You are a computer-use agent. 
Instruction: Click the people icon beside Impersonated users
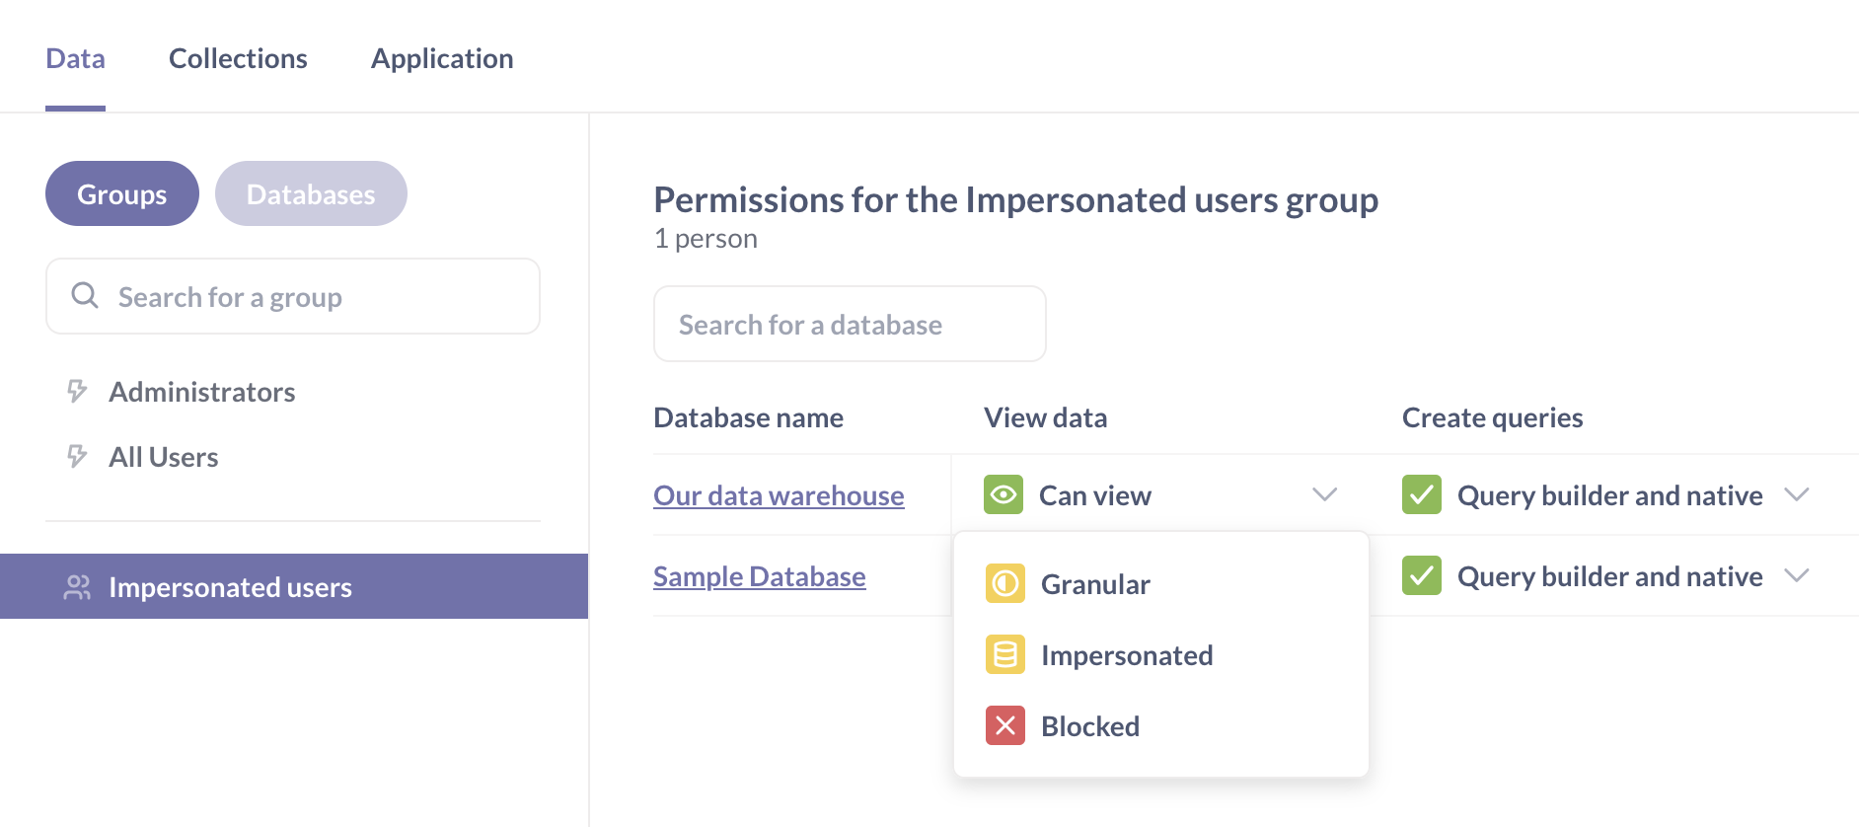click(x=77, y=587)
